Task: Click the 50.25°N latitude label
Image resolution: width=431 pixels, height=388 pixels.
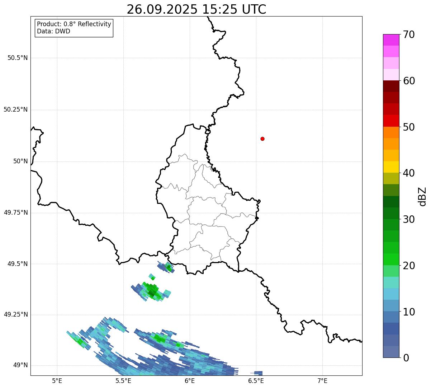Action: point(15,109)
